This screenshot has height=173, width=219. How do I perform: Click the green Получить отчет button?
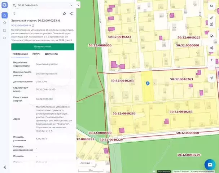pos(43,46)
